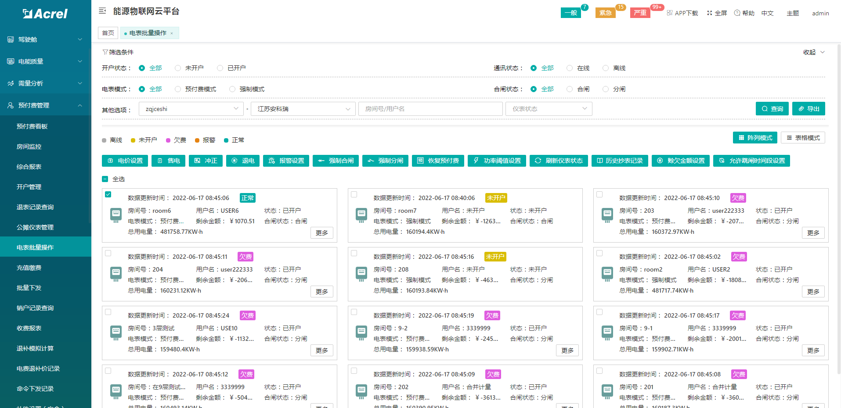Select the 在线 communication status radio
Viewport: 841px width, 408px height.
click(570, 68)
